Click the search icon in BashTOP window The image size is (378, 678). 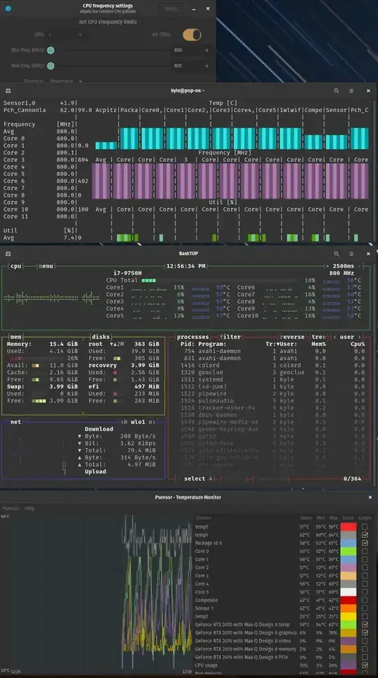[x=336, y=254]
